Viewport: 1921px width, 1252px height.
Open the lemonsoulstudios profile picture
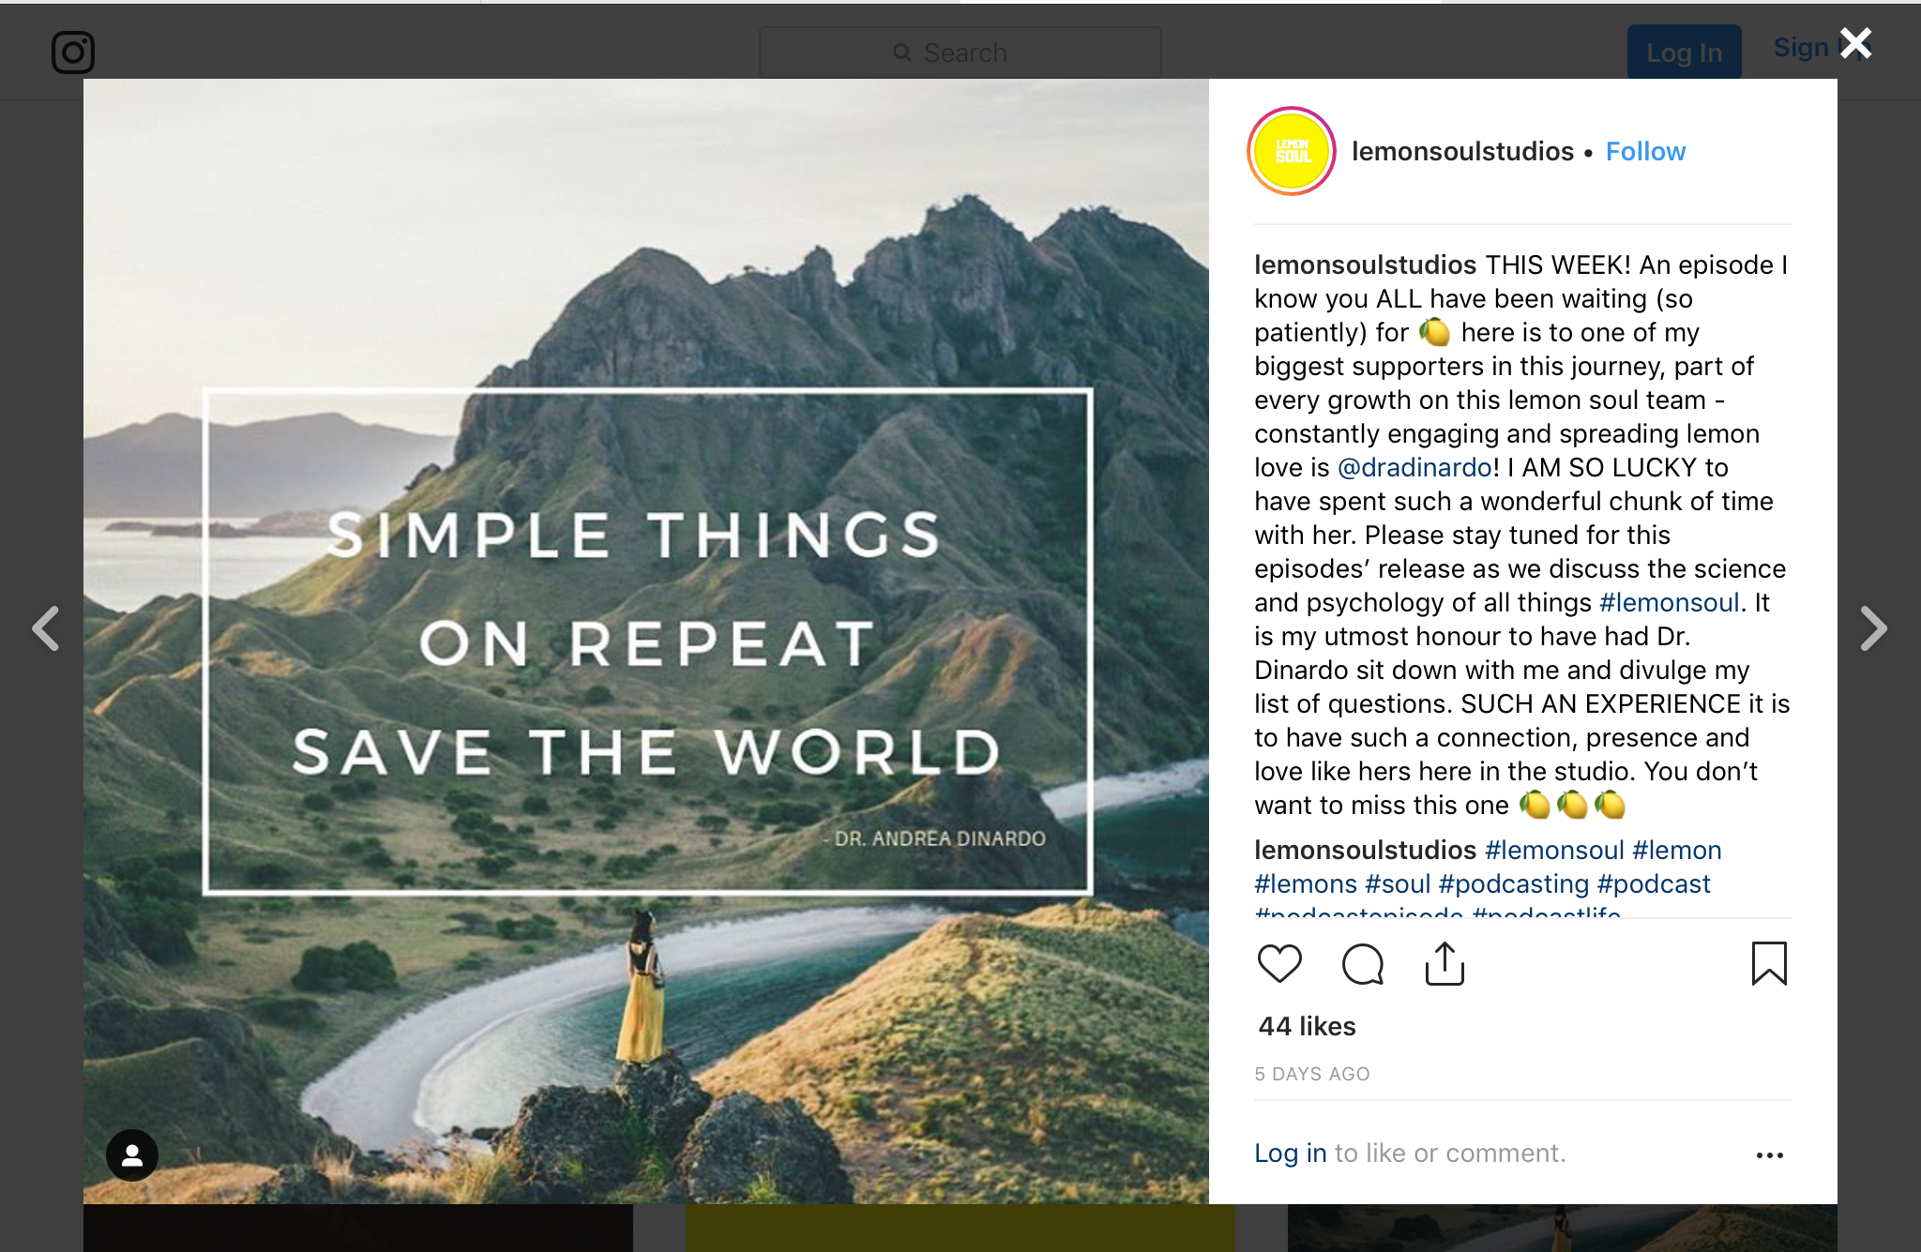pyautogui.click(x=1292, y=151)
